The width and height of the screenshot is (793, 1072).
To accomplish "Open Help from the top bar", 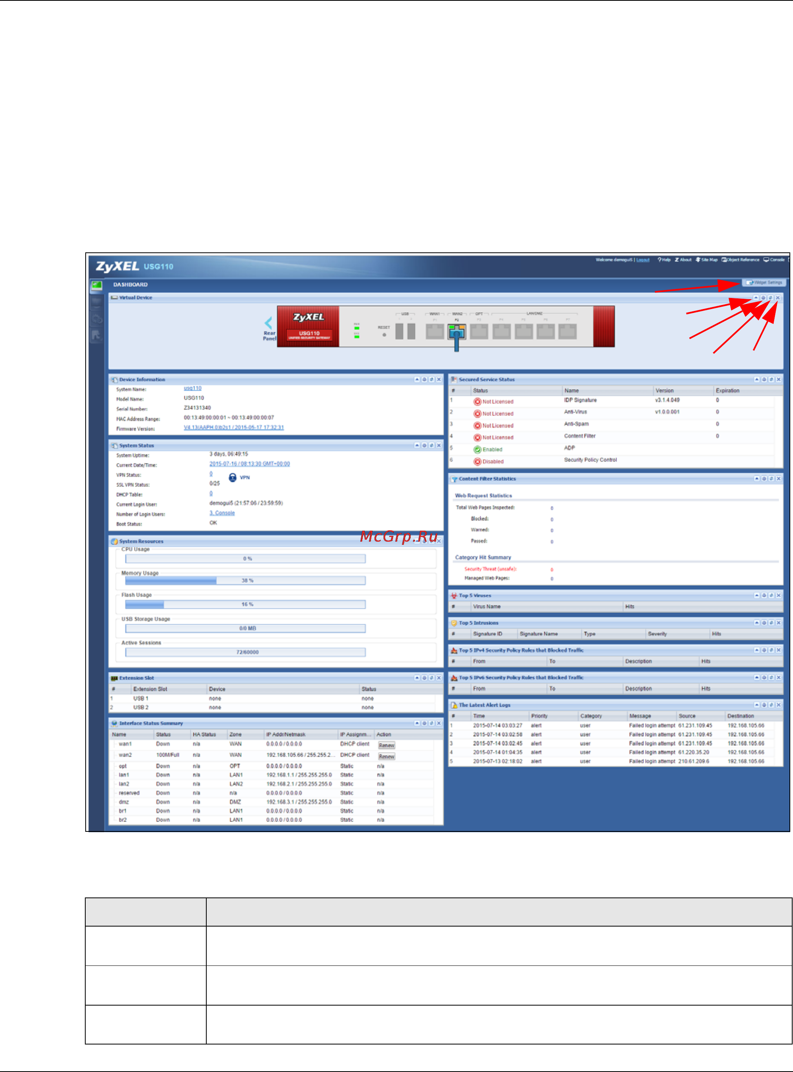I will pyautogui.click(x=664, y=260).
